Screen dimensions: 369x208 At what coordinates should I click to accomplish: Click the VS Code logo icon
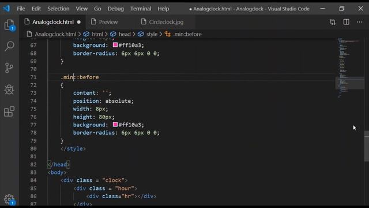(x=6, y=9)
